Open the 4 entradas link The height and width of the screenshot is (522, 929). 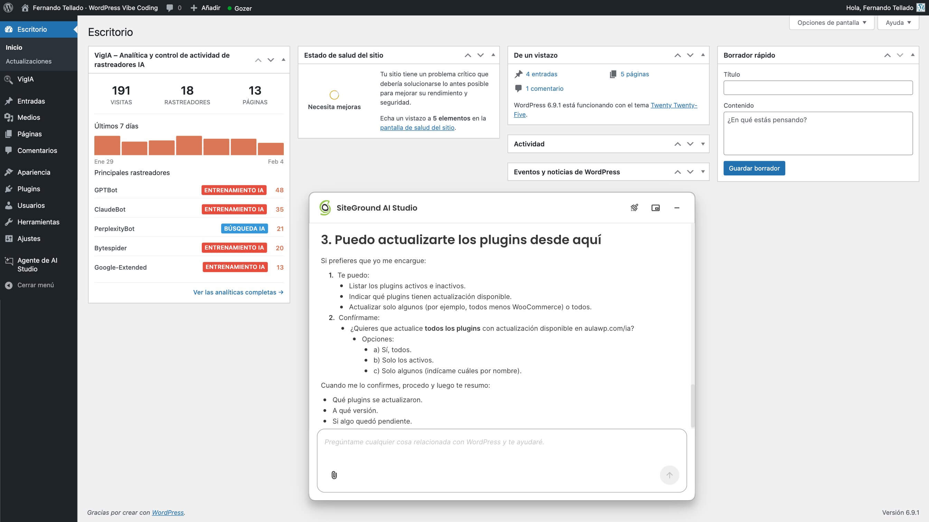tap(541, 74)
